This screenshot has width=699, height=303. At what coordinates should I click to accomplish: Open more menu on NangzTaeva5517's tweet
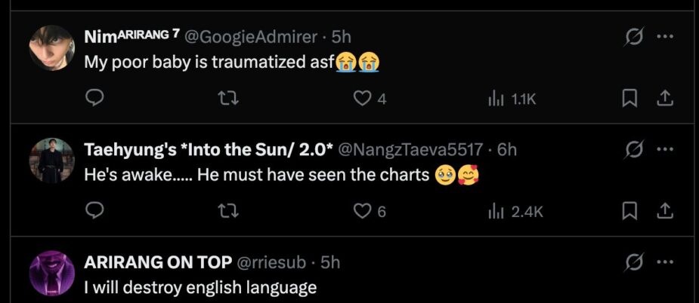(x=665, y=149)
